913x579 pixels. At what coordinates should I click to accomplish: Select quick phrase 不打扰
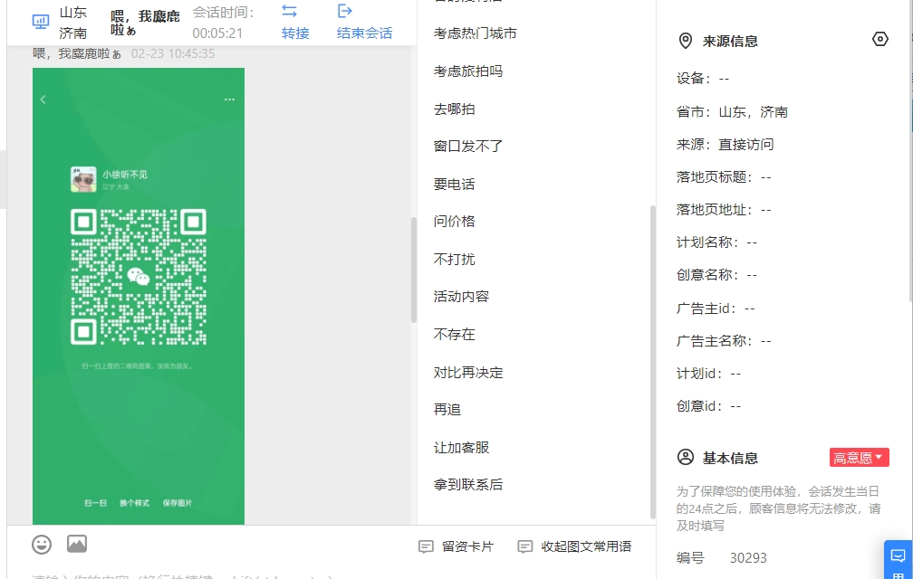(454, 259)
